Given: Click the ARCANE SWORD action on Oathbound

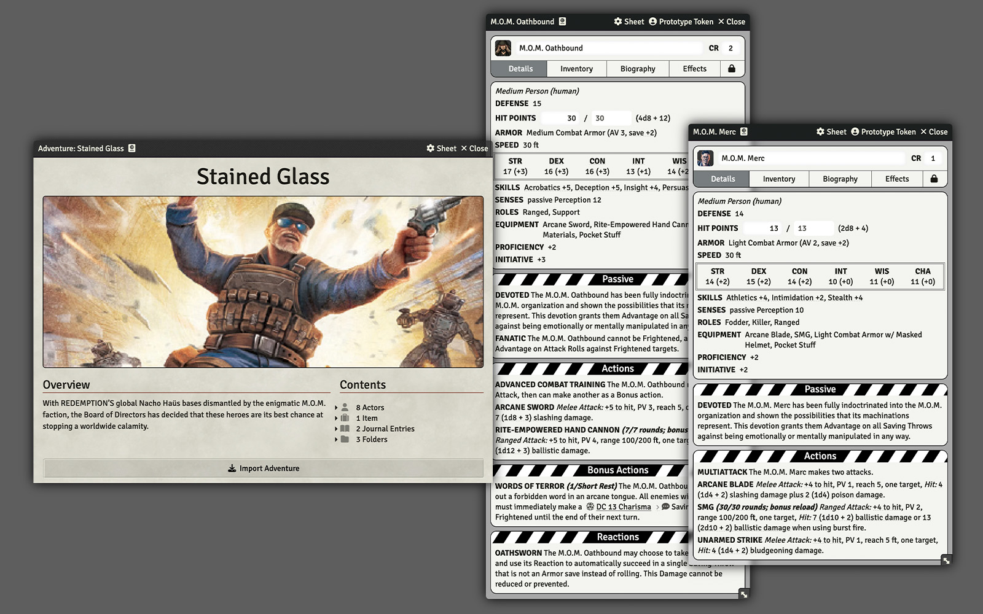Looking at the screenshot, I should pos(525,407).
